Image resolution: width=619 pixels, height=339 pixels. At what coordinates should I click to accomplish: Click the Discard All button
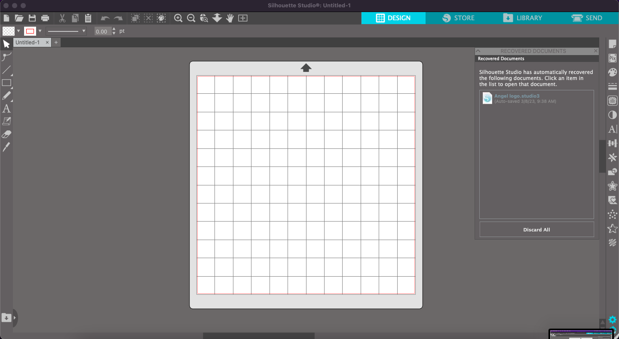point(536,229)
